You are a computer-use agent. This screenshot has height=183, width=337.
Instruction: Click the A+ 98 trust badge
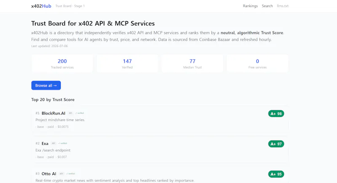(x=276, y=114)
